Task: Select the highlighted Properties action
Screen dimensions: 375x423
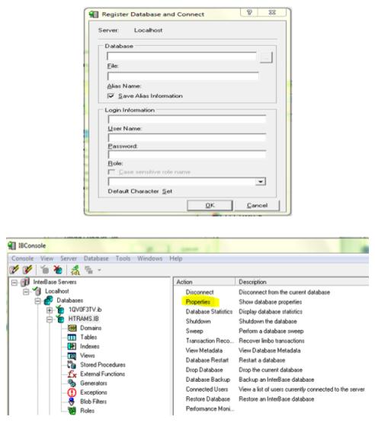Action: (198, 302)
